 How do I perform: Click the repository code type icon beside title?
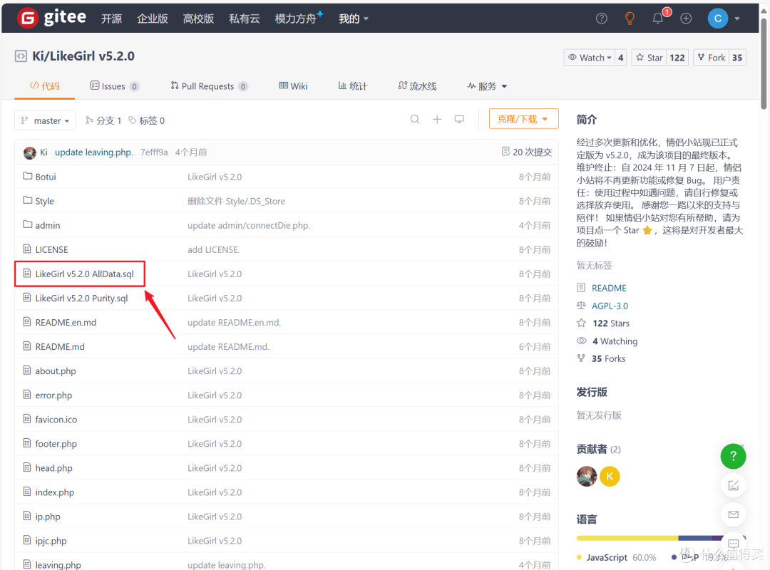[x=21, y=56]
